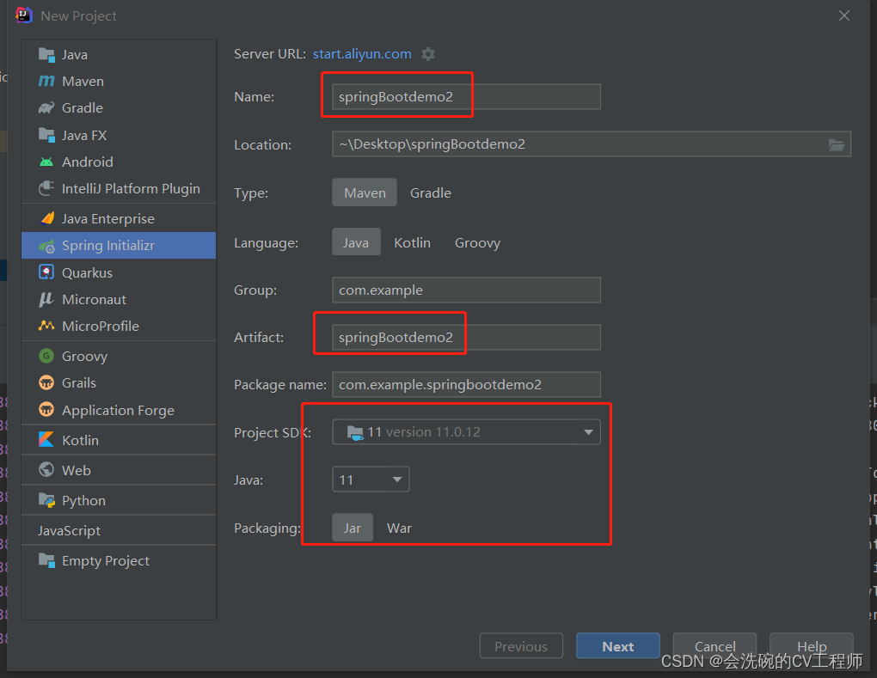Click the Gradle elephant icon

46,108
